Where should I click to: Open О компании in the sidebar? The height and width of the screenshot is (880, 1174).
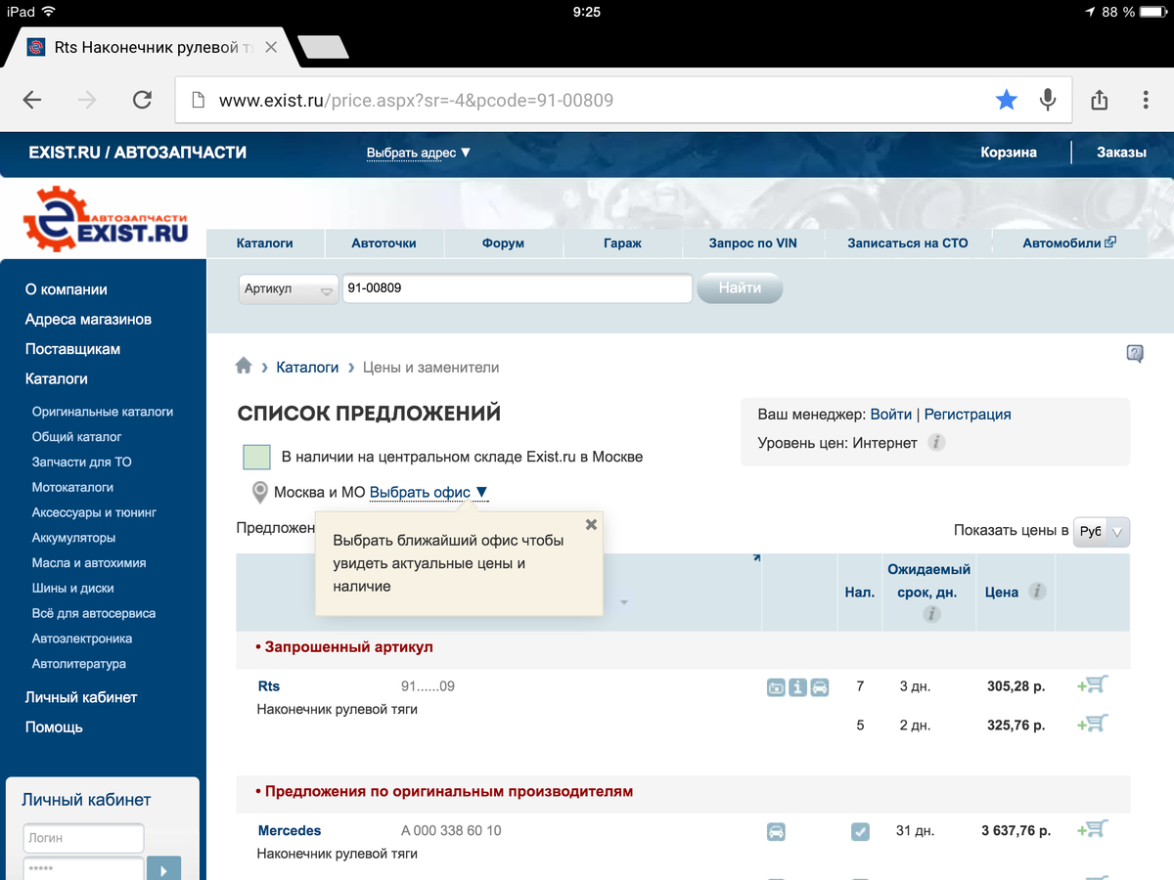[67, 289]
